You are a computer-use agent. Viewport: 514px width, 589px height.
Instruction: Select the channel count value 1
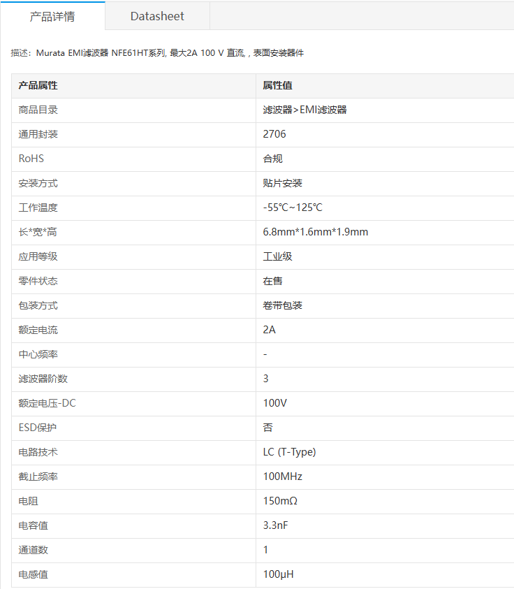265,550
